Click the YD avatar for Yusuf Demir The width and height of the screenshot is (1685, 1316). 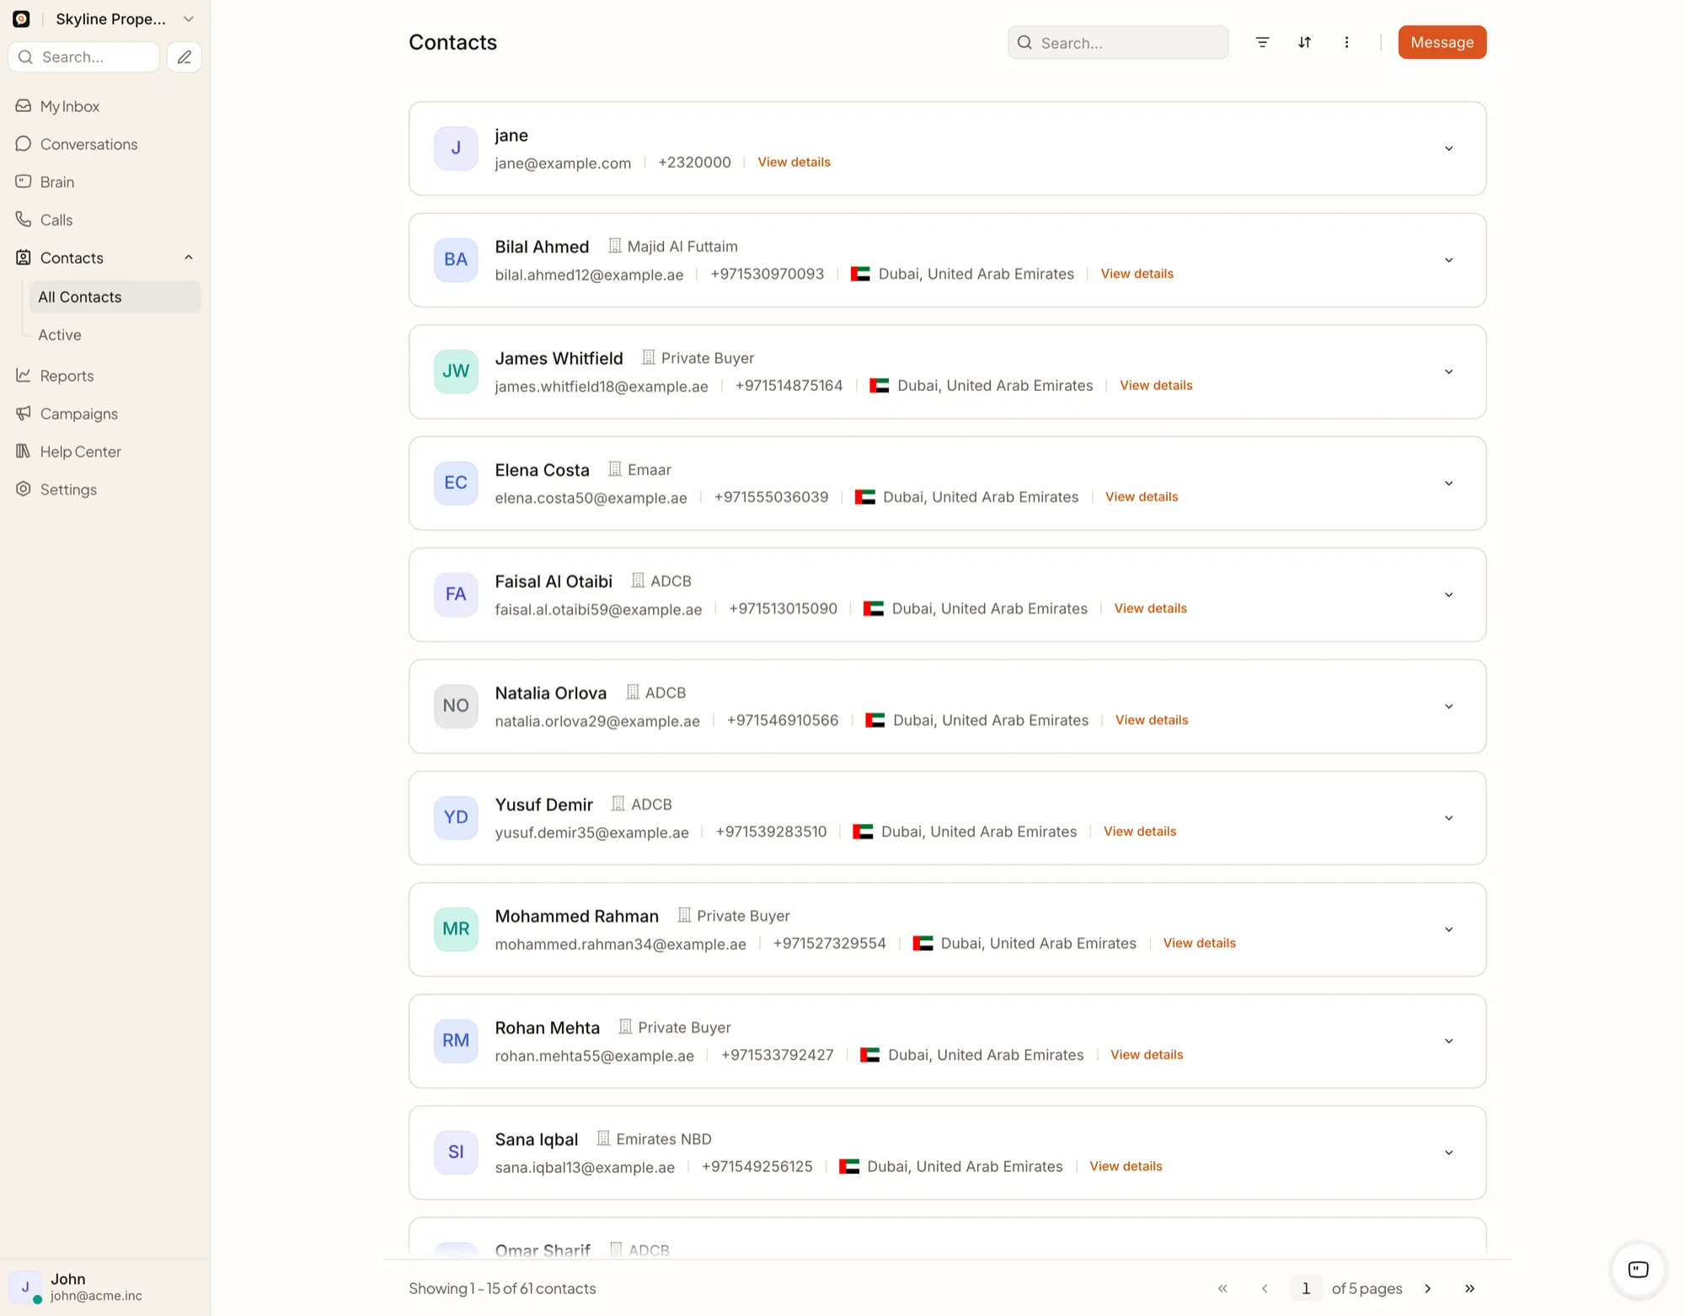click(456, 817)
